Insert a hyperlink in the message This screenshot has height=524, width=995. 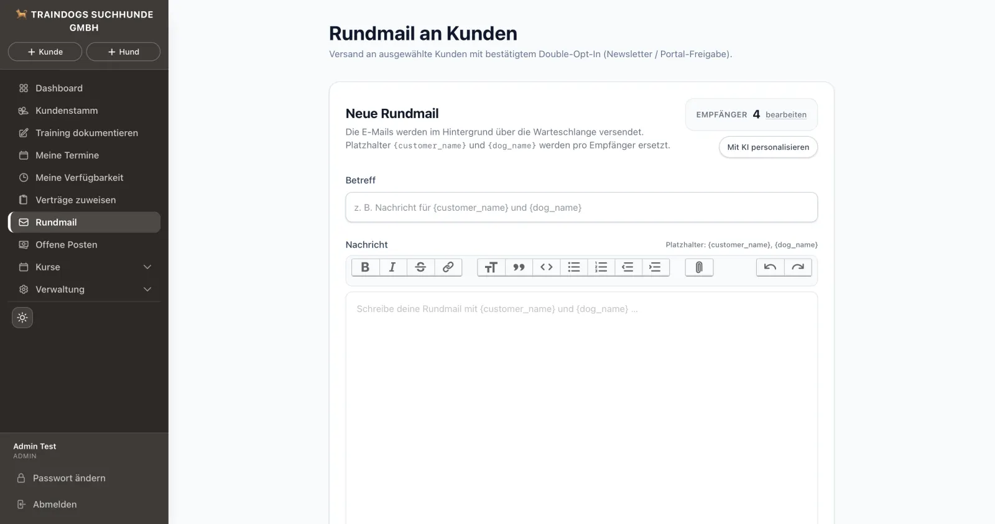(x=448, y=267)
